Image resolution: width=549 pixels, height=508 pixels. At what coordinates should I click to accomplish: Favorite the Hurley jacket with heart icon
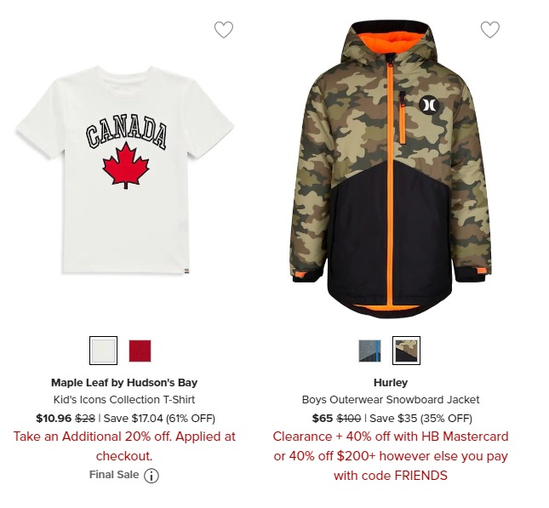point(489,30)
